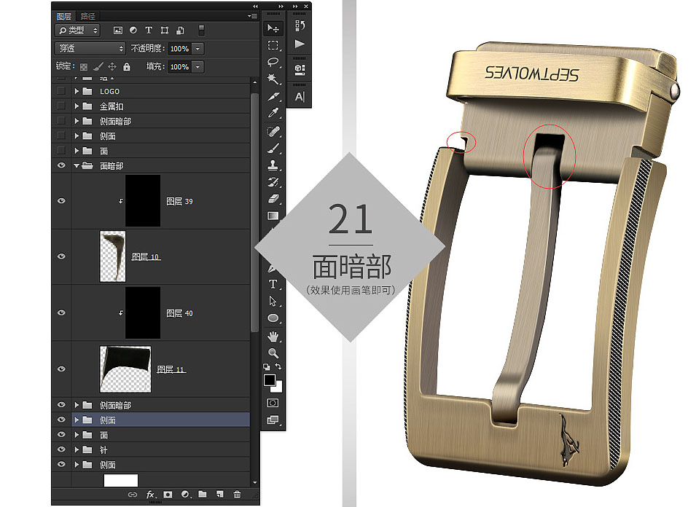Select the Eyedropper tool
Image resolution: width=696 pixels, height=507 pixels.
(x=273, y=113)
